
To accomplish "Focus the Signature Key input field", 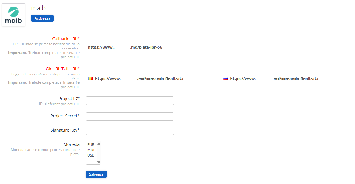I will 130,131.
